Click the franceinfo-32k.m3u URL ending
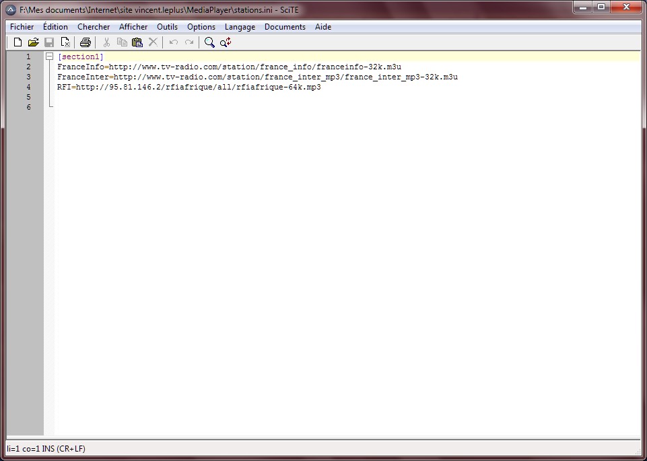 [359, 67]
